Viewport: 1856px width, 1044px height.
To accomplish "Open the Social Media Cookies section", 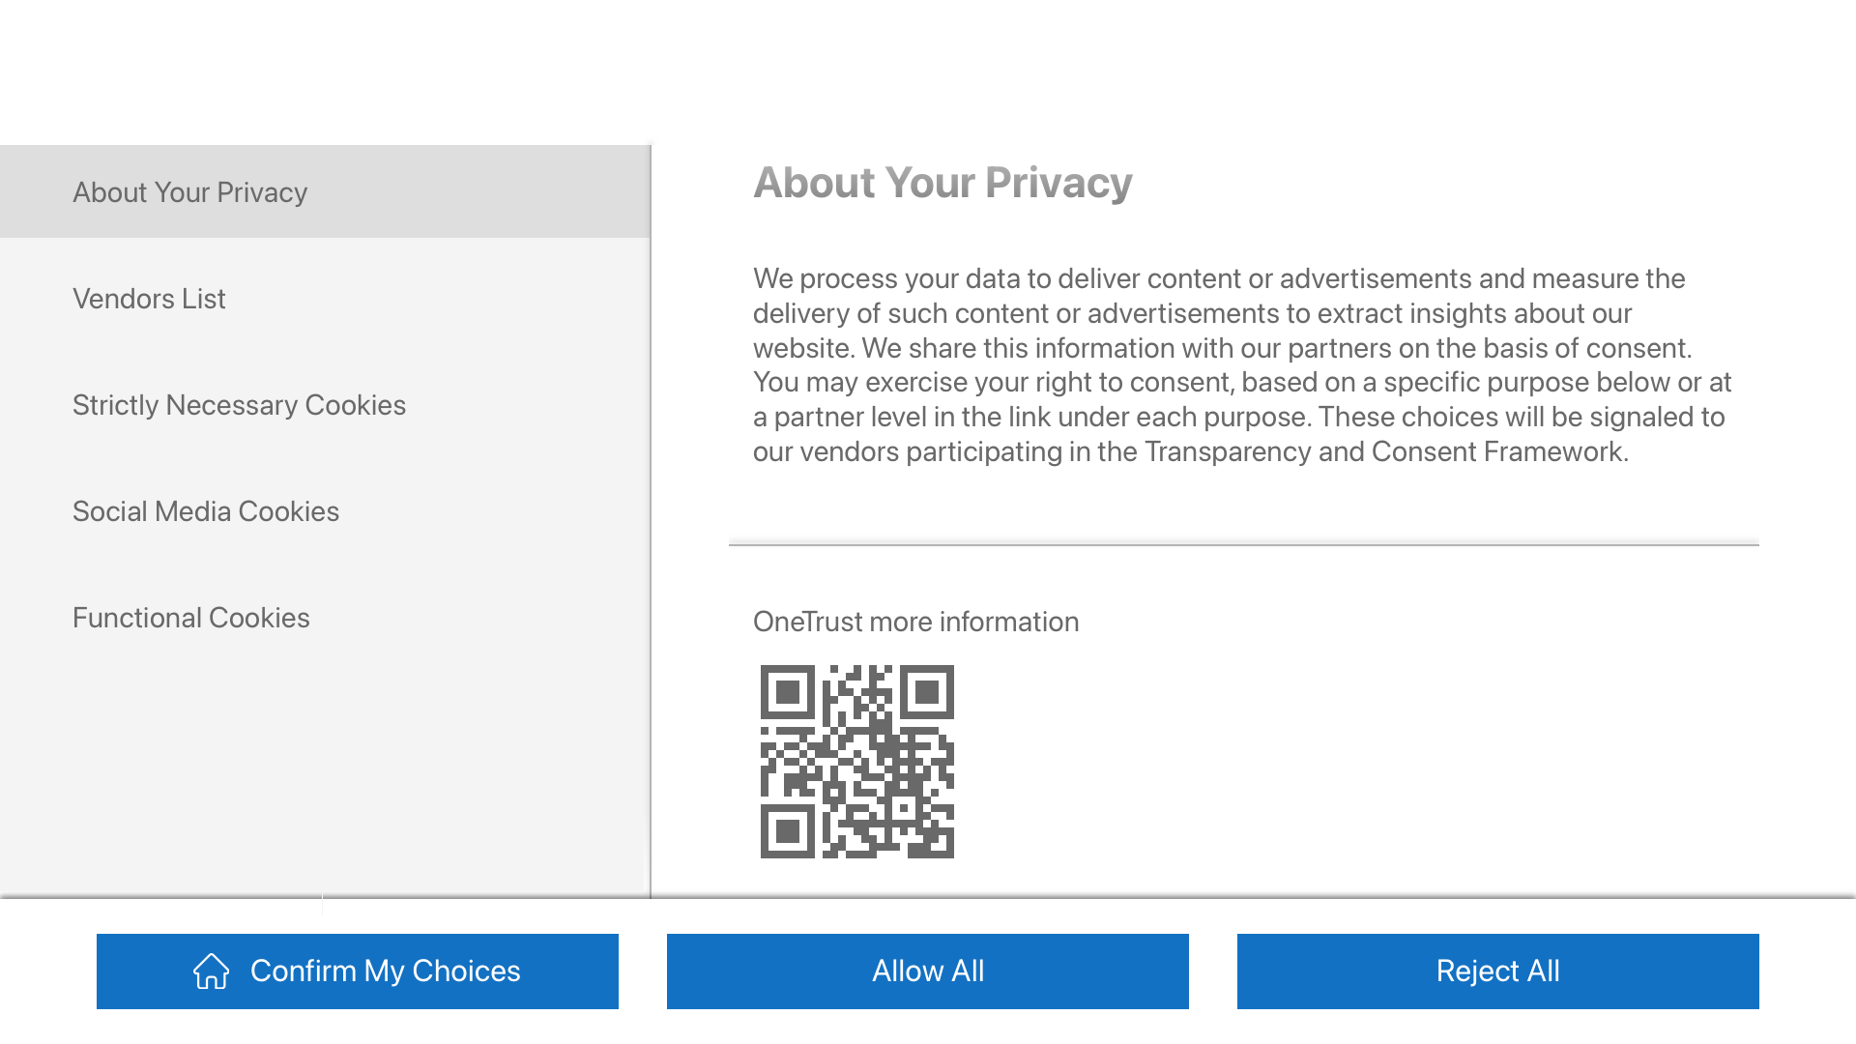I will 205,510.
